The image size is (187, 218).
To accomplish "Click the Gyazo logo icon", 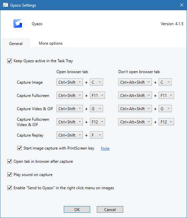I will tap(18, 23).
